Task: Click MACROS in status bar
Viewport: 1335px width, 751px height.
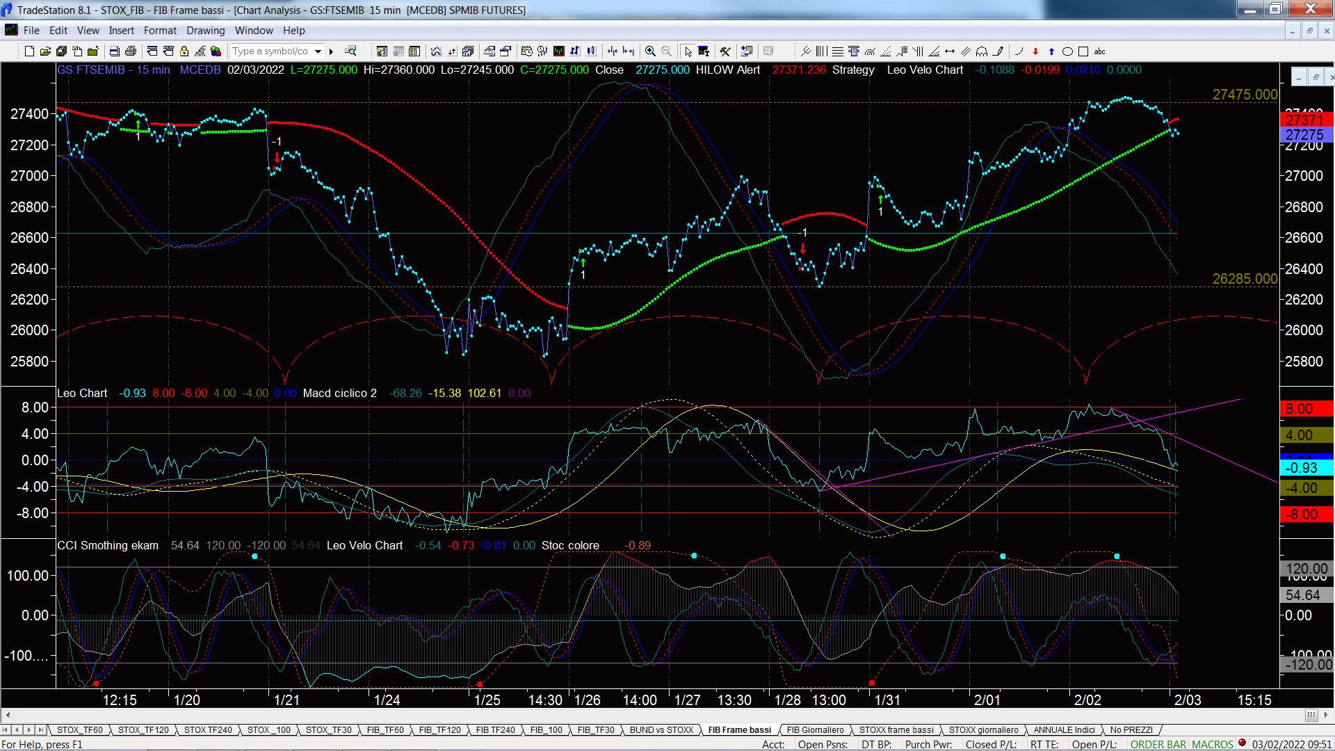Action: click(x=1213, y=745)
